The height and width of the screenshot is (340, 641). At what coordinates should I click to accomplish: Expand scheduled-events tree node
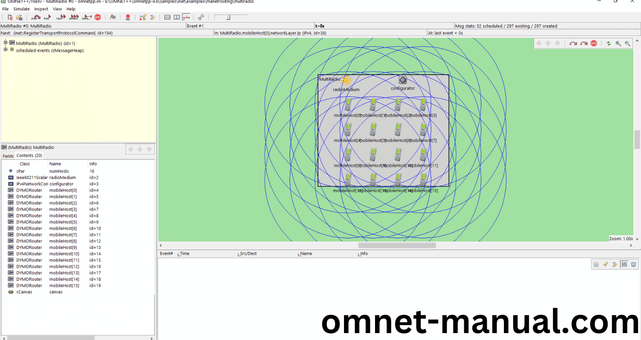coord(6,50)
